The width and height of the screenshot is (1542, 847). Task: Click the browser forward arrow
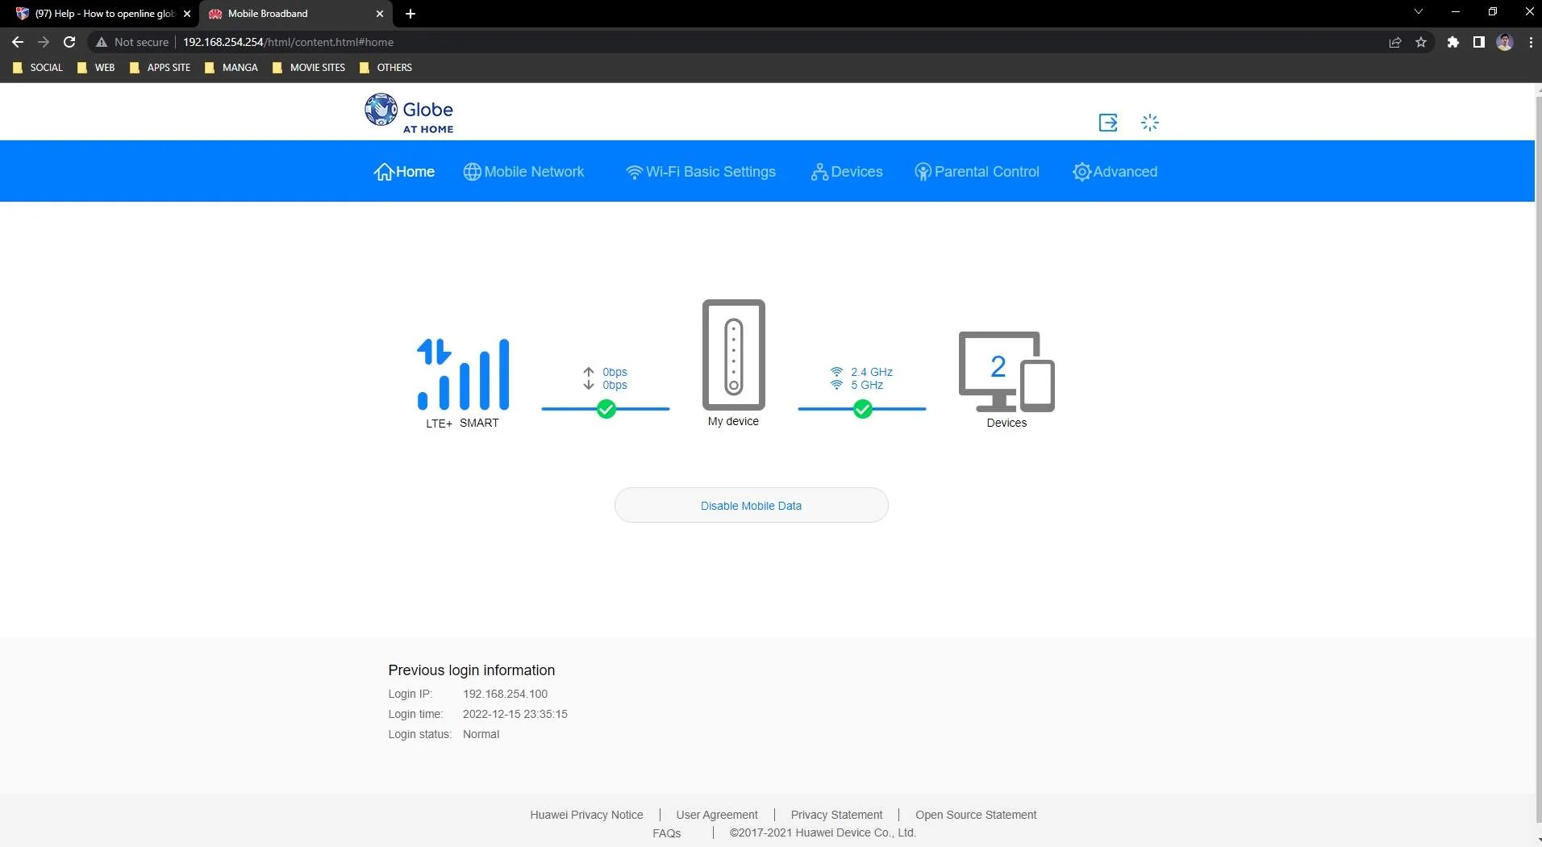(x=44, y=42)
